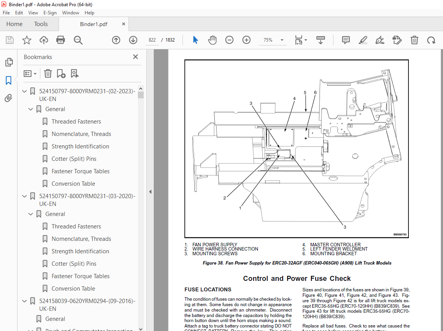
Task: Print the document using printer icon
Action: coord(61,40)
